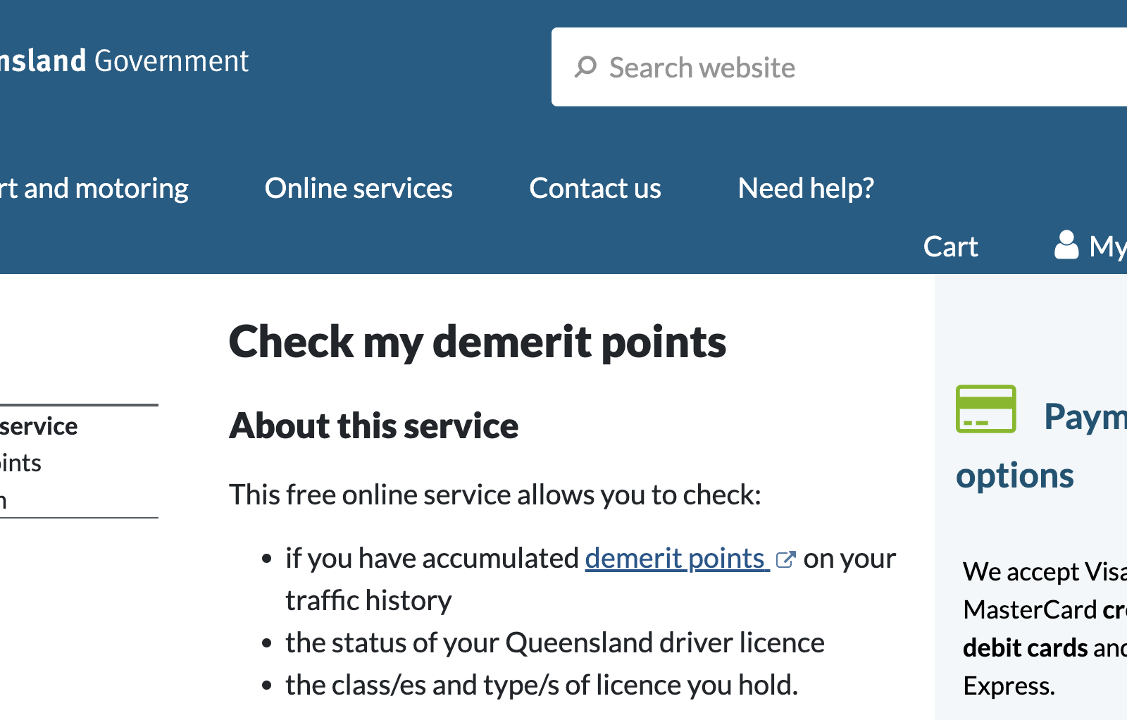Viewport: 1127px width, 720px height.
Task: Go to Contact us in navigation
Action: pyautogui.click(x=595, y=188)
